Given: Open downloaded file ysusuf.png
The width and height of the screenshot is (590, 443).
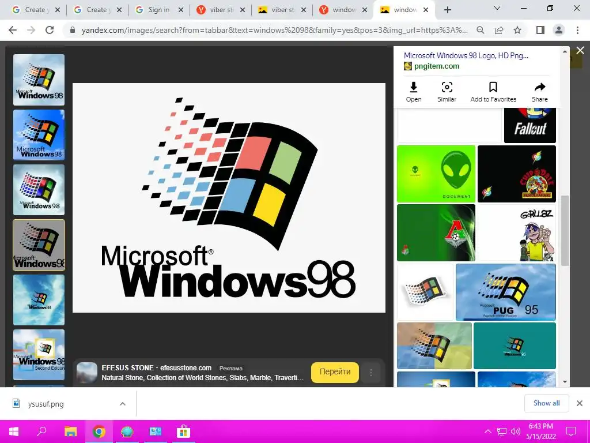Looking at the screenshot, I should tap(46, 404).
